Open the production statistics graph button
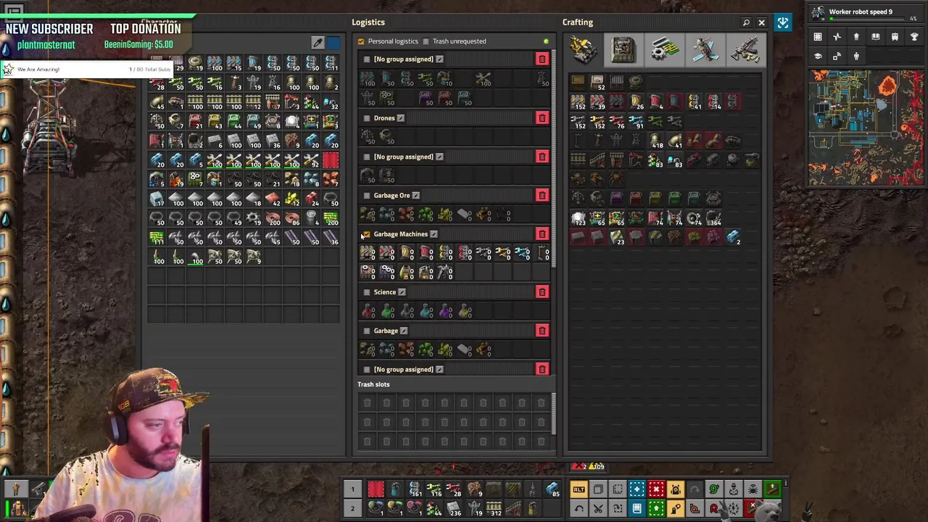This screenshot has width=928, height=522. (837, 37)
